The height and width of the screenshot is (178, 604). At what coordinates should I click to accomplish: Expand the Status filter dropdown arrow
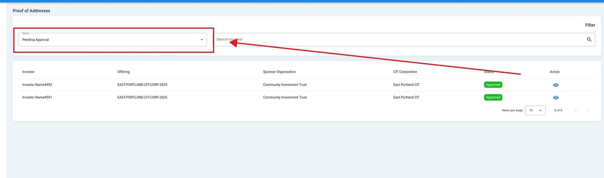pyautogui.click(x=201, y=40)
